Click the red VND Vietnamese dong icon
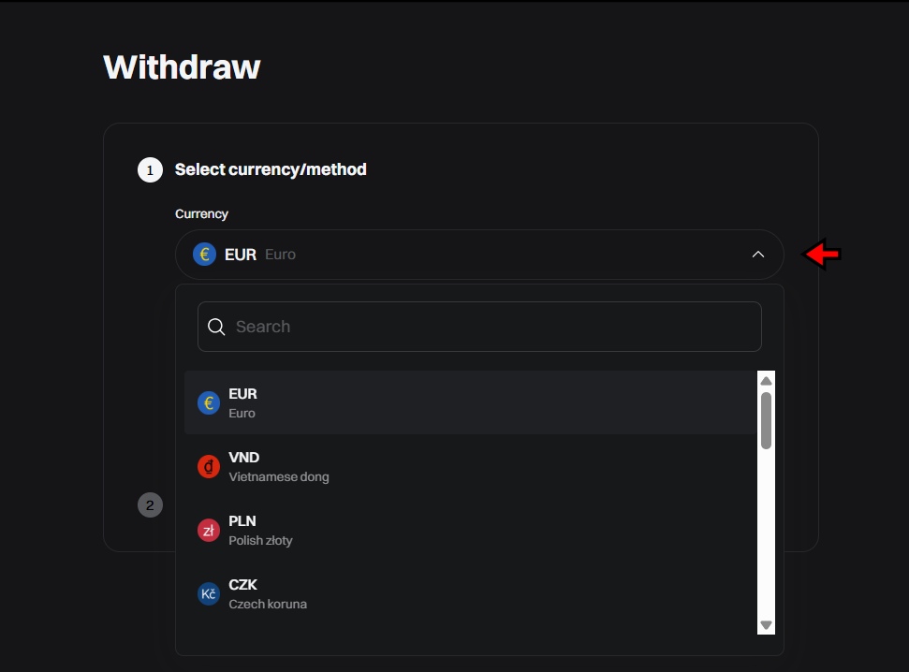Screen dimensions: 909x672 click(x=208, y=466)
